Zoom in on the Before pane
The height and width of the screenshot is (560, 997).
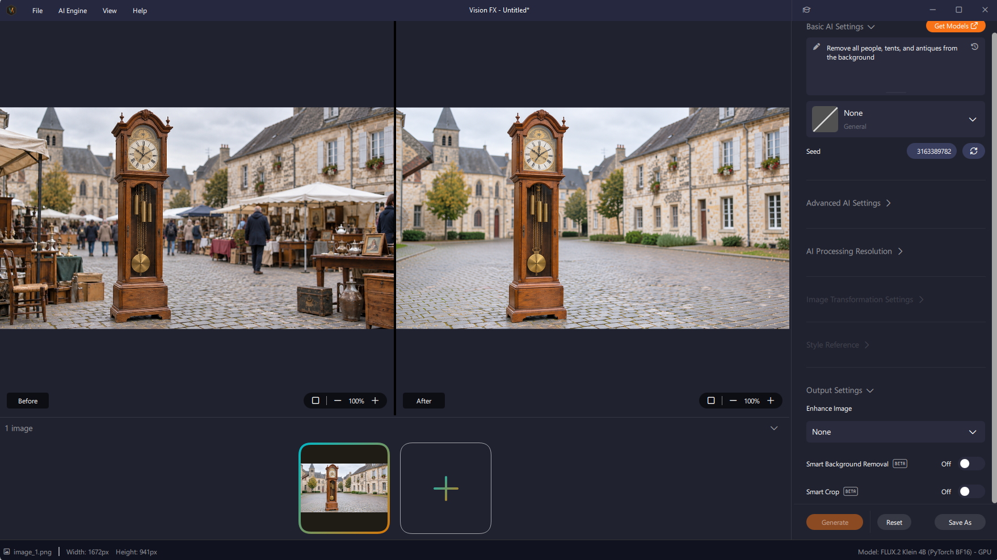[x=375, y=401]
